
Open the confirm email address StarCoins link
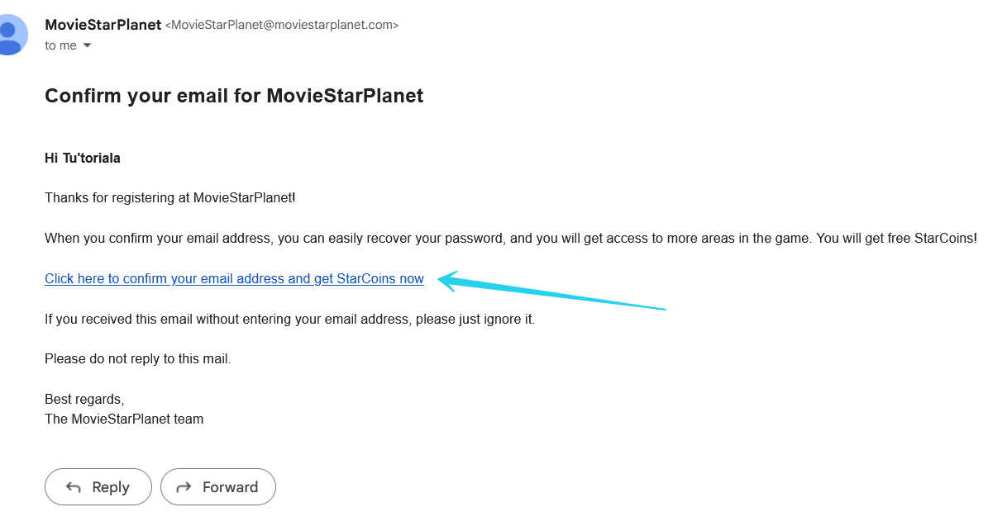point(234,279)
